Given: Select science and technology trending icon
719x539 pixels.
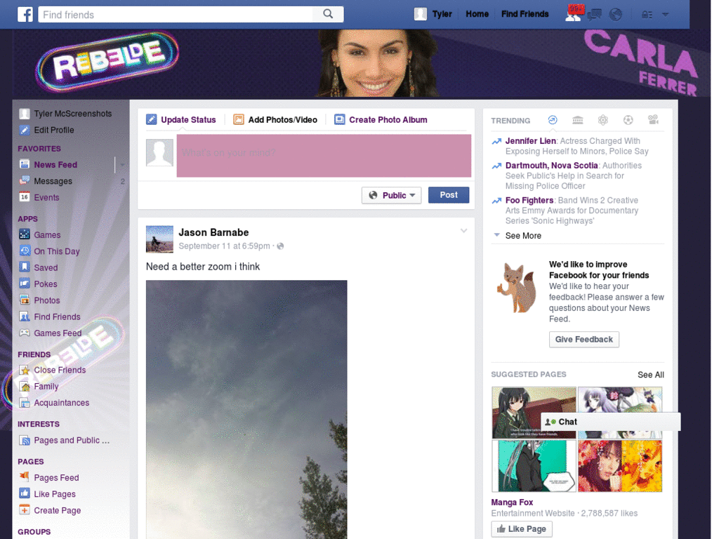Looking at the screenshot, I should (603, 120).
